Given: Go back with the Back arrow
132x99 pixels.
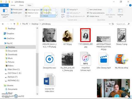Looking at the screenshot, I should click(x=3, y=24).
